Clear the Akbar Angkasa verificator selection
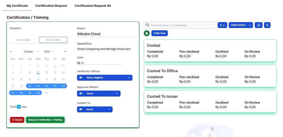Viewport: 283px width, 137px height. click(x=81, y=78)
